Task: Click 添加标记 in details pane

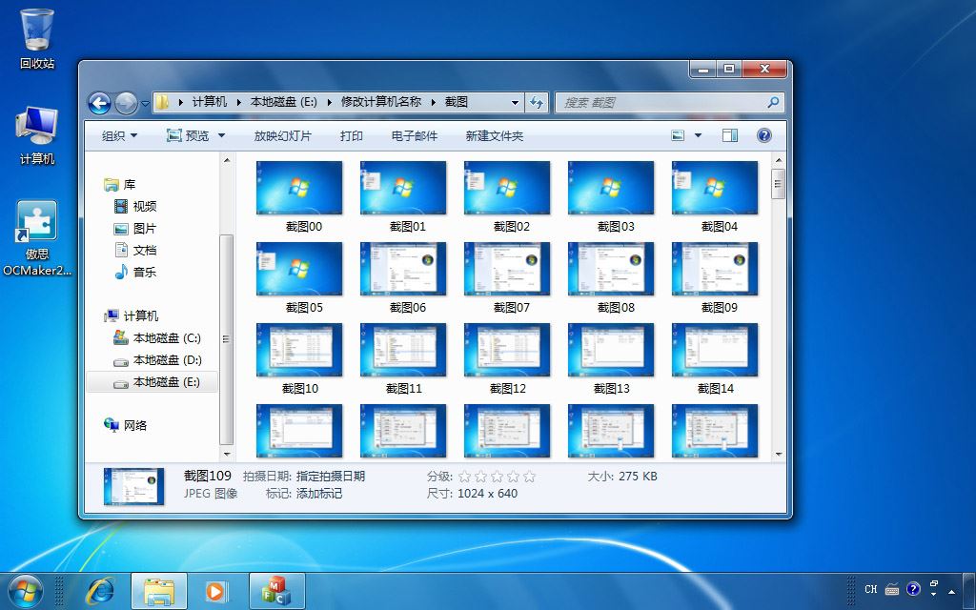Action: pos(318,494)
